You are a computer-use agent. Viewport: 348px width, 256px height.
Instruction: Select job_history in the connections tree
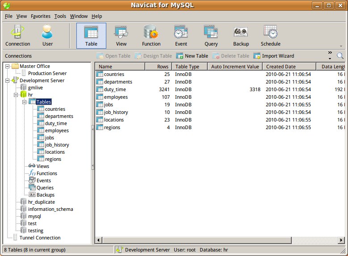click(57, 145)
